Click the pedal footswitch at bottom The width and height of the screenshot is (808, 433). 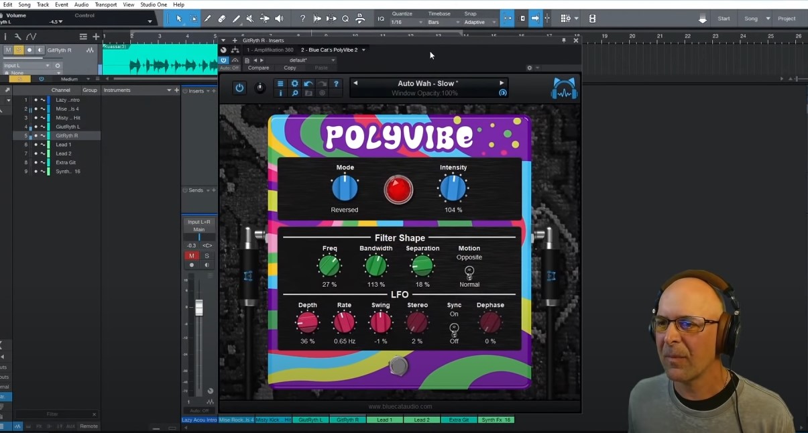pyautogui.click(x=399, y=366)
